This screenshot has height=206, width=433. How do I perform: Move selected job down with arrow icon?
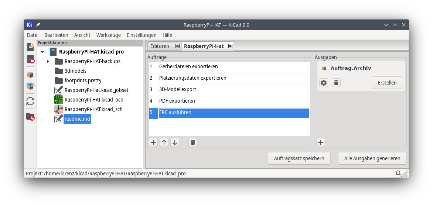click(175, 143)
